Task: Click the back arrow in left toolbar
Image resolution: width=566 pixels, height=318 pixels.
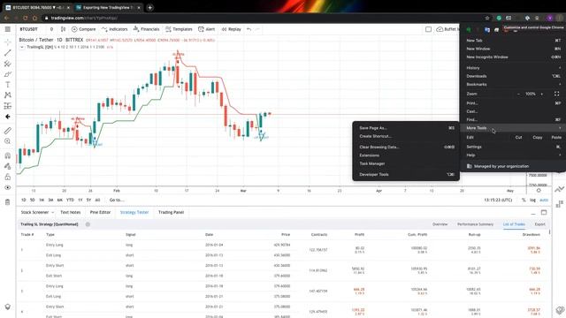Action: pyautogui.click(x=8, y=117)
